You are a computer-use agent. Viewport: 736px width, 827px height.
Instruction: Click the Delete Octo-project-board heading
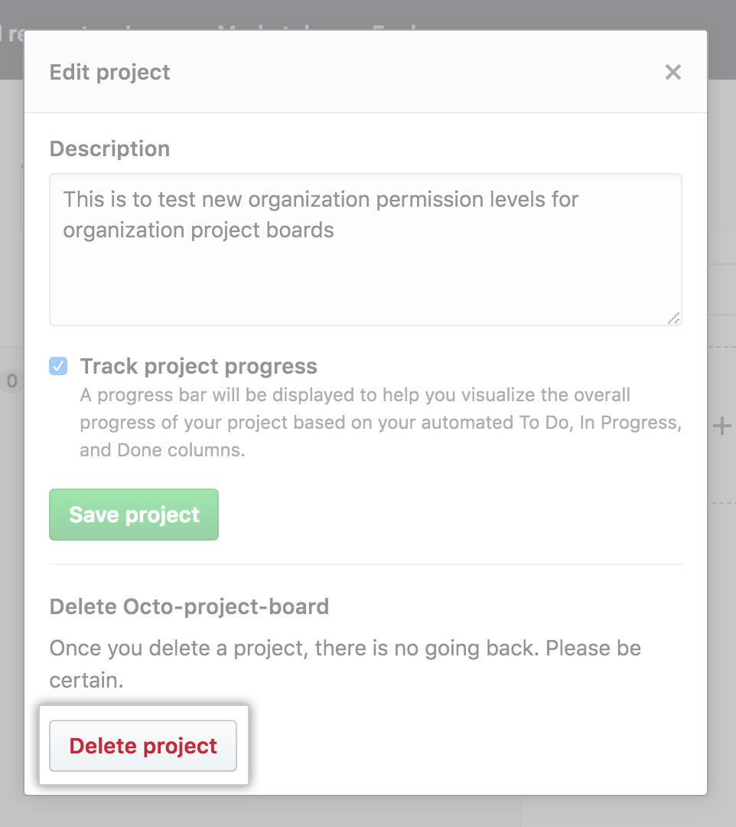pyautogui.click(x=188, y=606)
